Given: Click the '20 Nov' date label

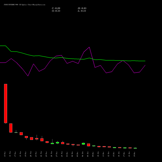Looking at the screenshot, I should click(31, 154).
